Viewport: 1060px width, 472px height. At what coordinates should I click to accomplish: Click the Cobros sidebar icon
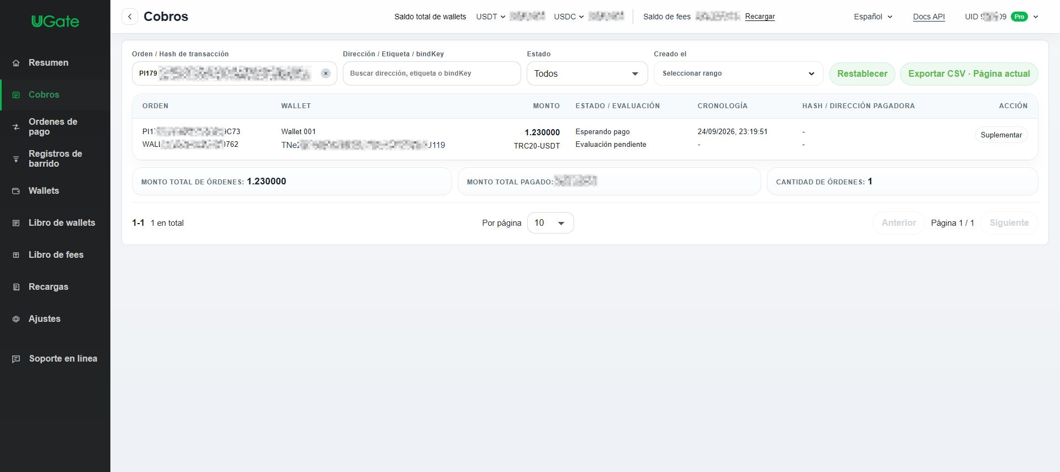16,95
